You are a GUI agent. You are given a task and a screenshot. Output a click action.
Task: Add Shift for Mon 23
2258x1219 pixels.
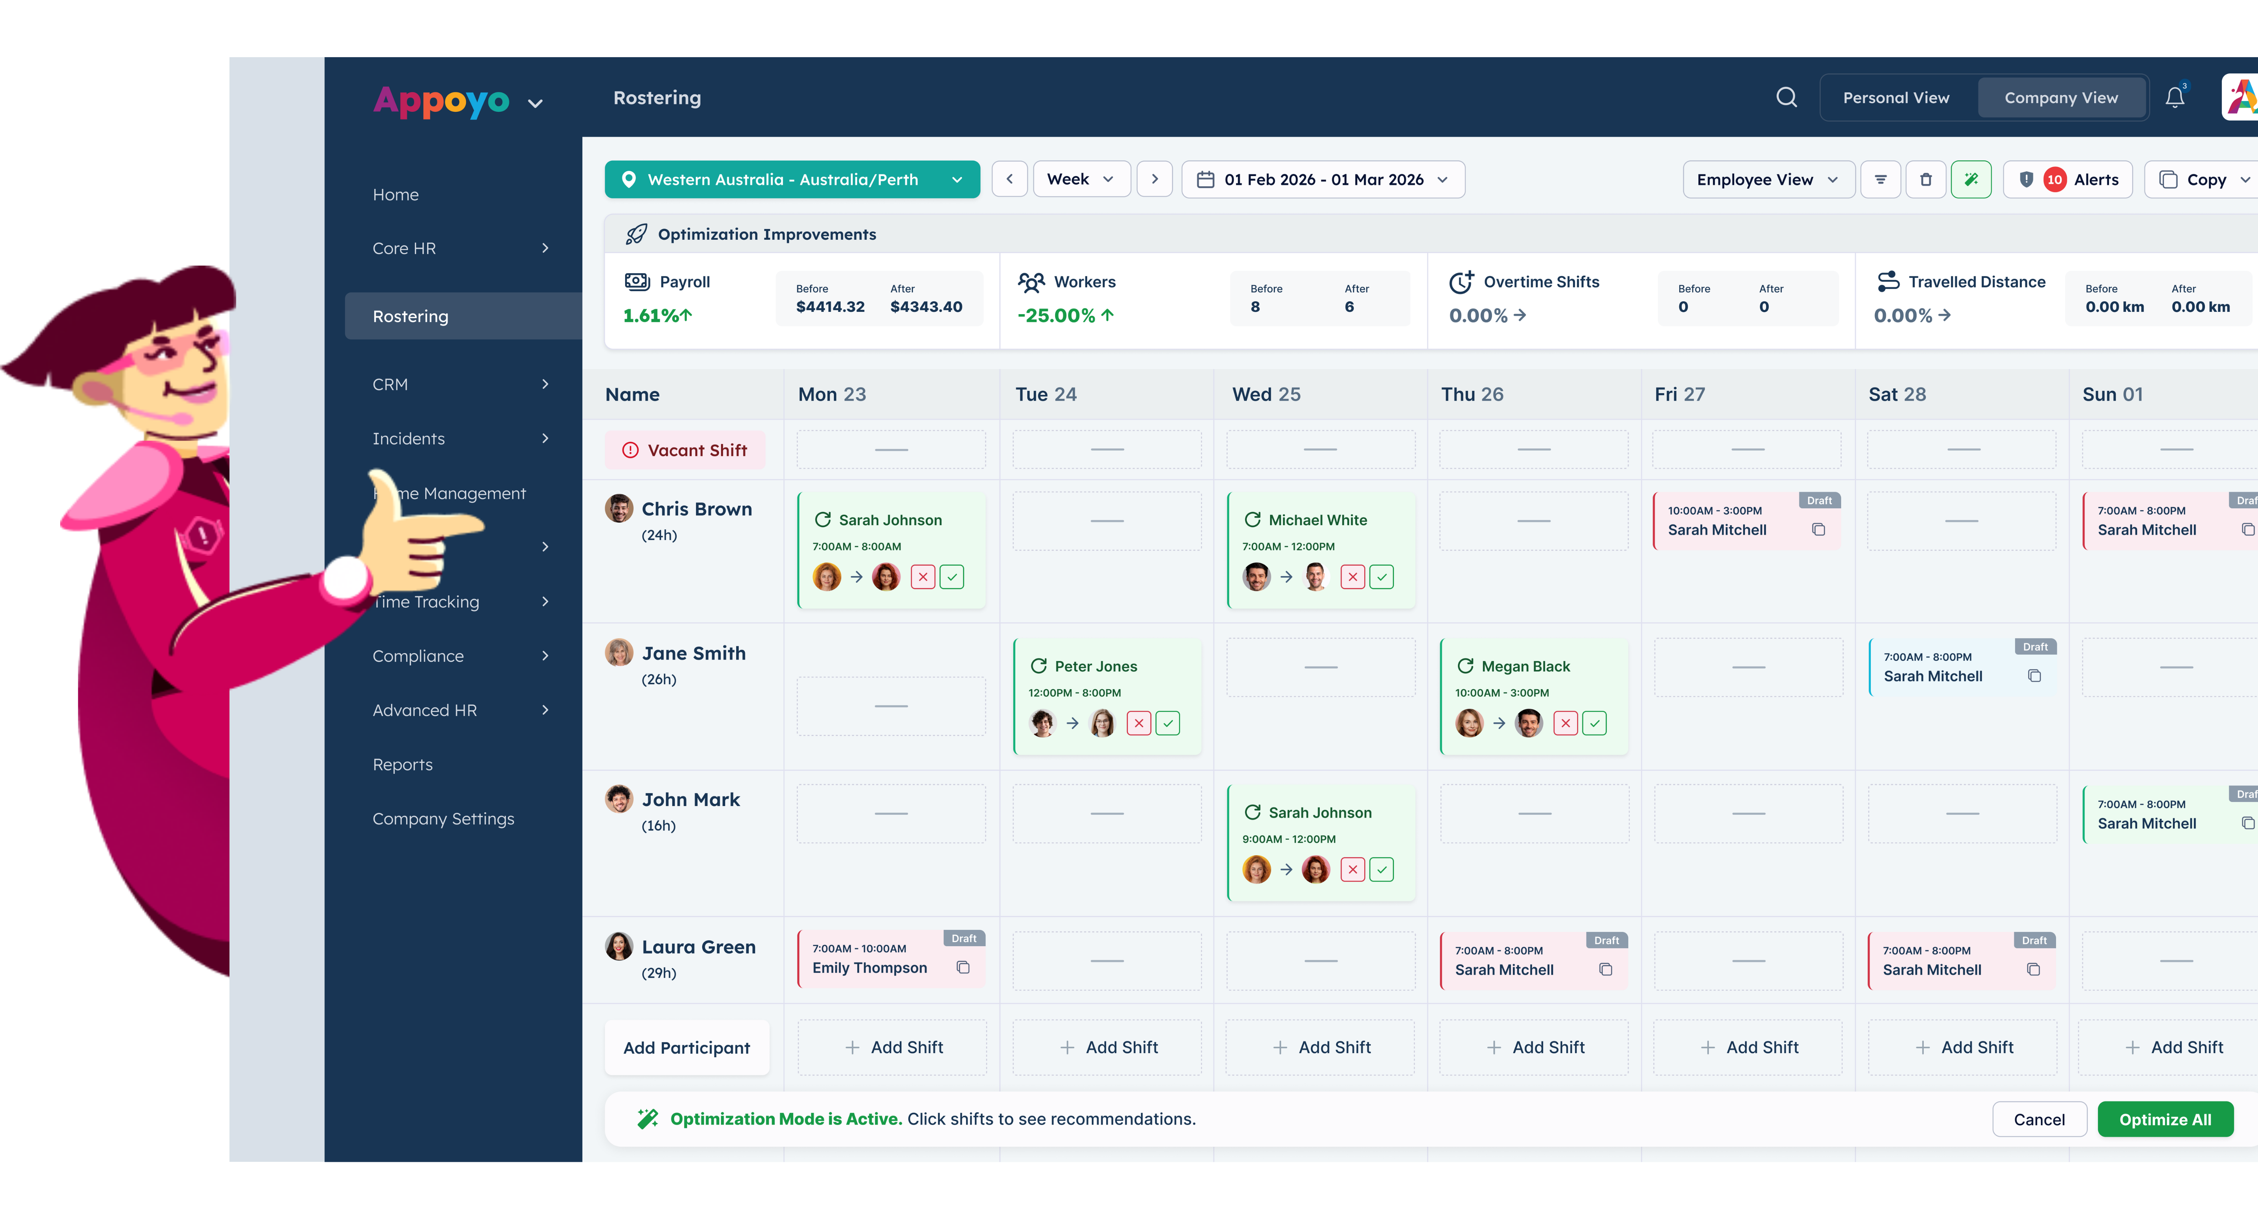pyautogui.click(x=892, y=1047)
